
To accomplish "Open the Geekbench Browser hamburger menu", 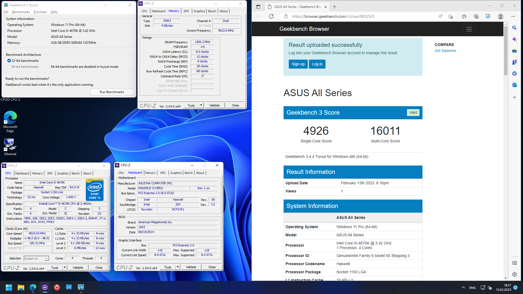I will (x=469, y=29).
